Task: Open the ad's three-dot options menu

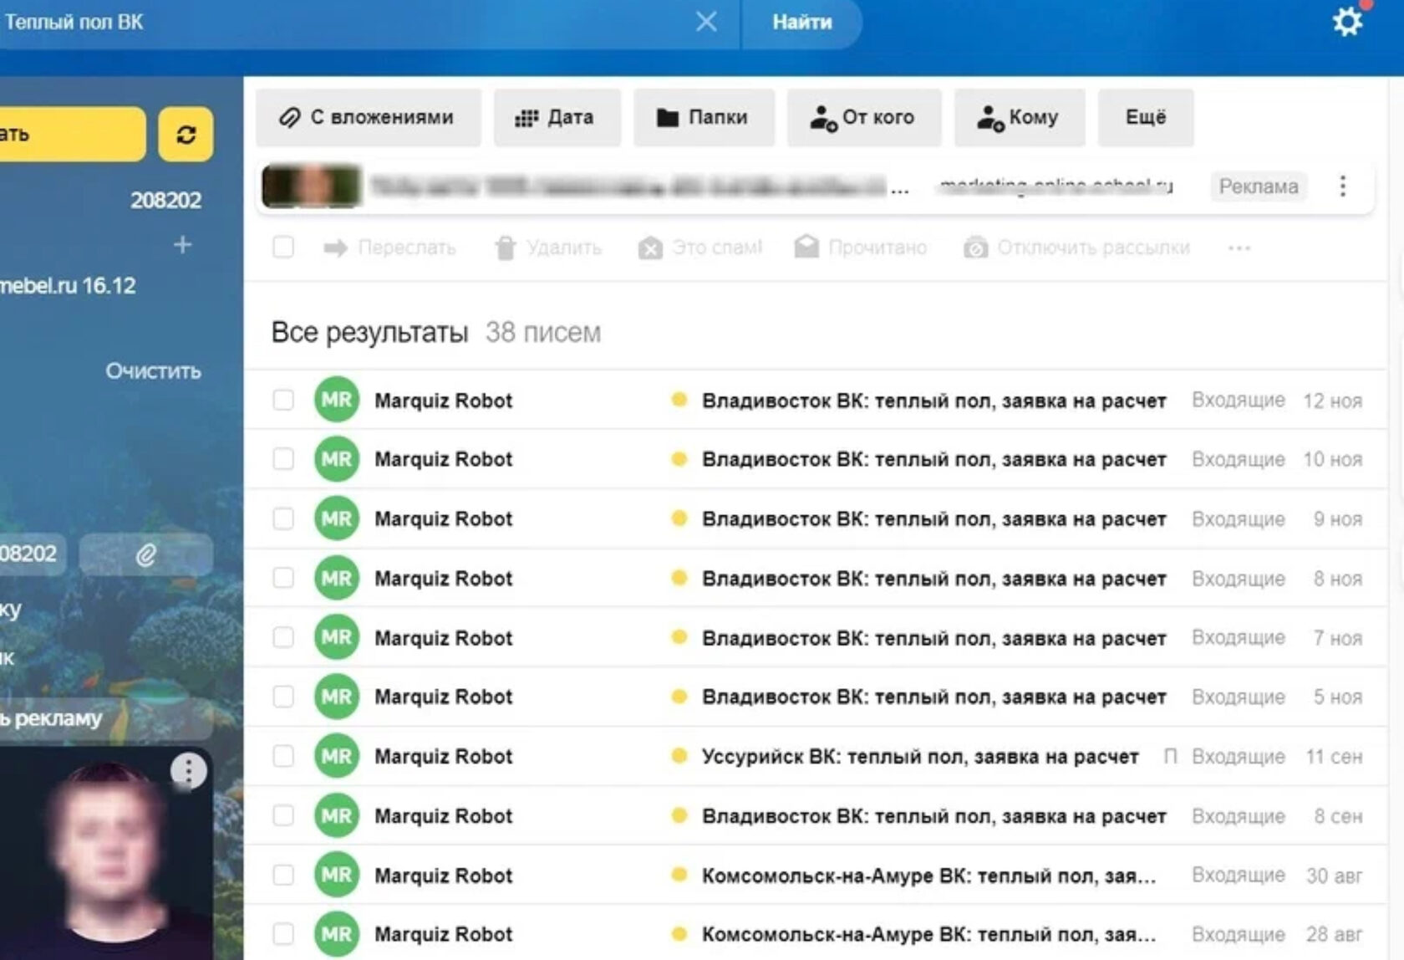Action: [x=1343, y=186]
